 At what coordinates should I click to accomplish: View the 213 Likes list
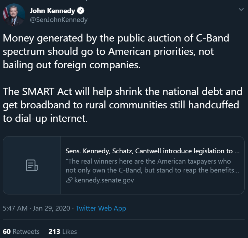click(x=63, y=231)
